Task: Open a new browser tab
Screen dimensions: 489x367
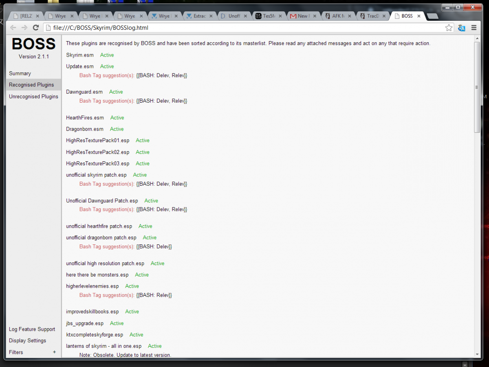Action: pos(432,16)
